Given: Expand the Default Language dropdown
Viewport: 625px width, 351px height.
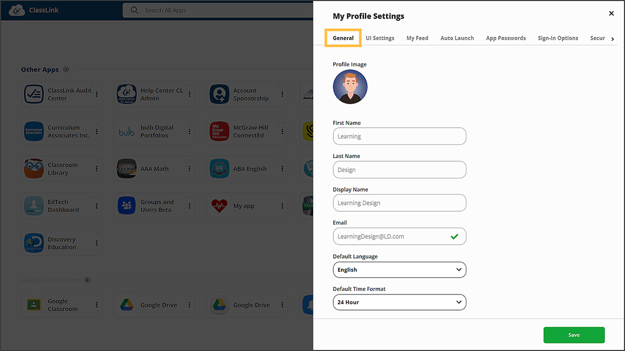Looking at the screenshot, I should coord(399,270).
